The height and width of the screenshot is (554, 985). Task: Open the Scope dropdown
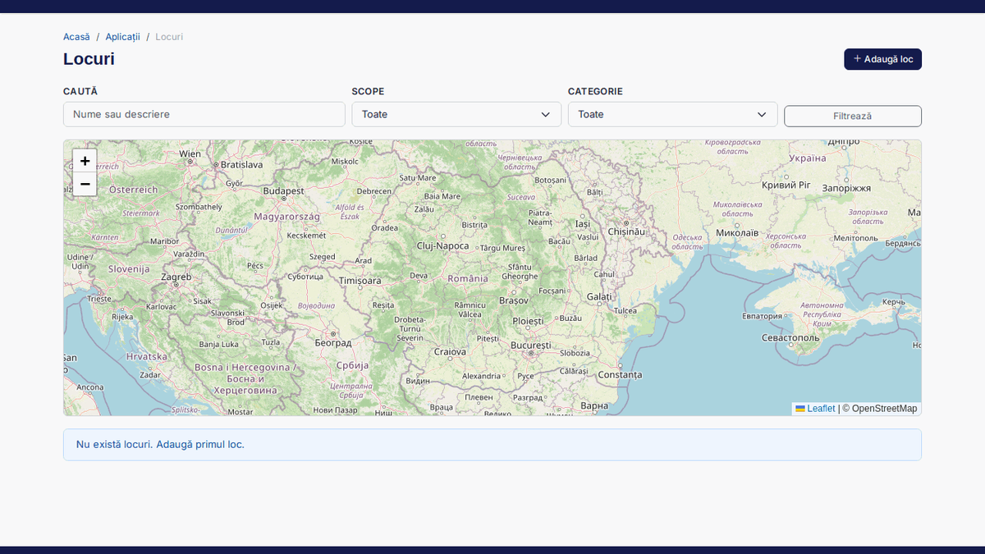coord(456,114)
